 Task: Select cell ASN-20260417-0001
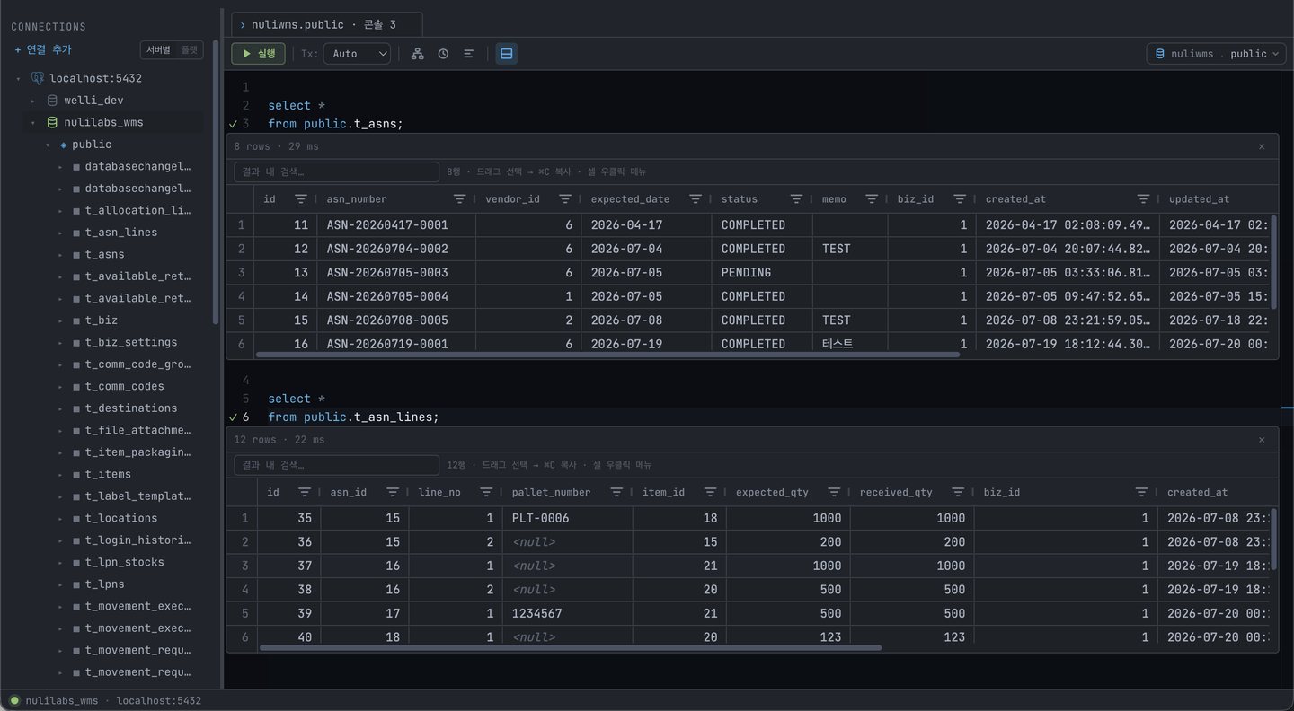(x=396, y=225)
